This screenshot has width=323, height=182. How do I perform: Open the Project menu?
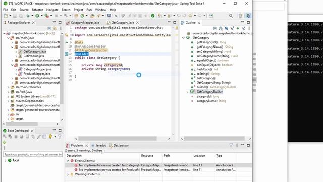point(78,10)
